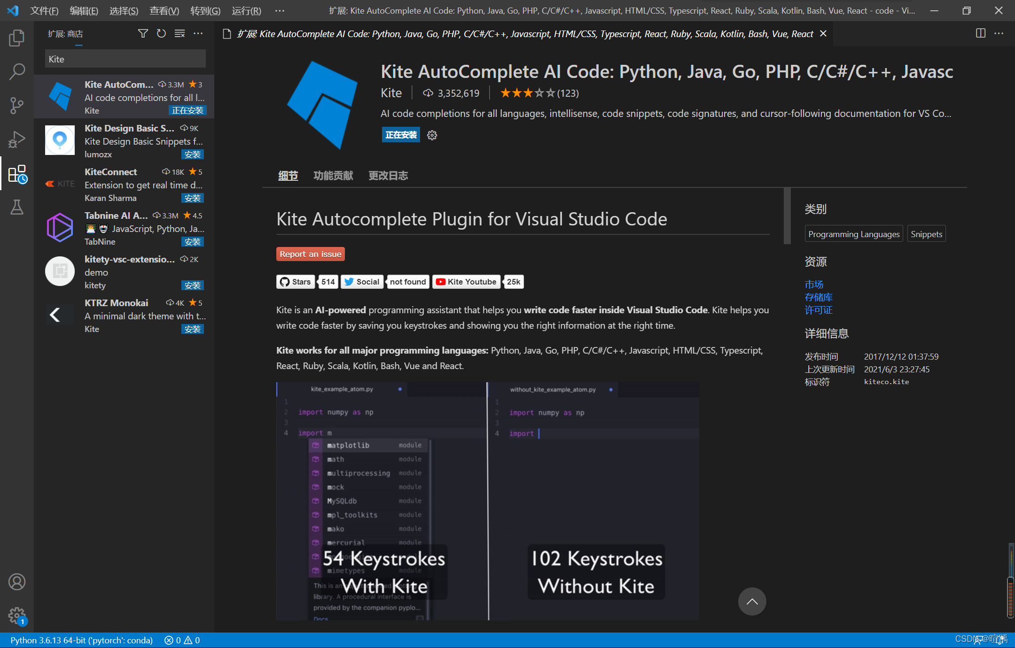1015x648 pixels.
Task: Refresh the extensions list
Action: tap(161, 33)
